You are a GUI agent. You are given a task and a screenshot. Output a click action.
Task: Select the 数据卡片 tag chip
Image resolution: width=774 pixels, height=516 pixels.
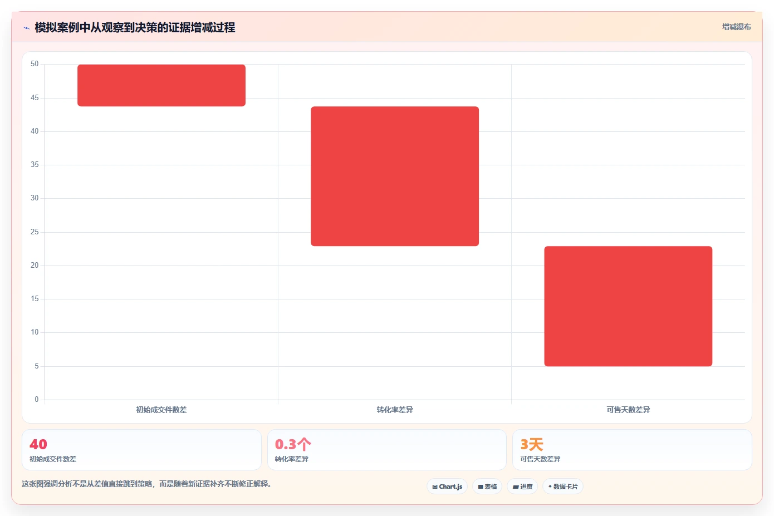tap(563, 486)
